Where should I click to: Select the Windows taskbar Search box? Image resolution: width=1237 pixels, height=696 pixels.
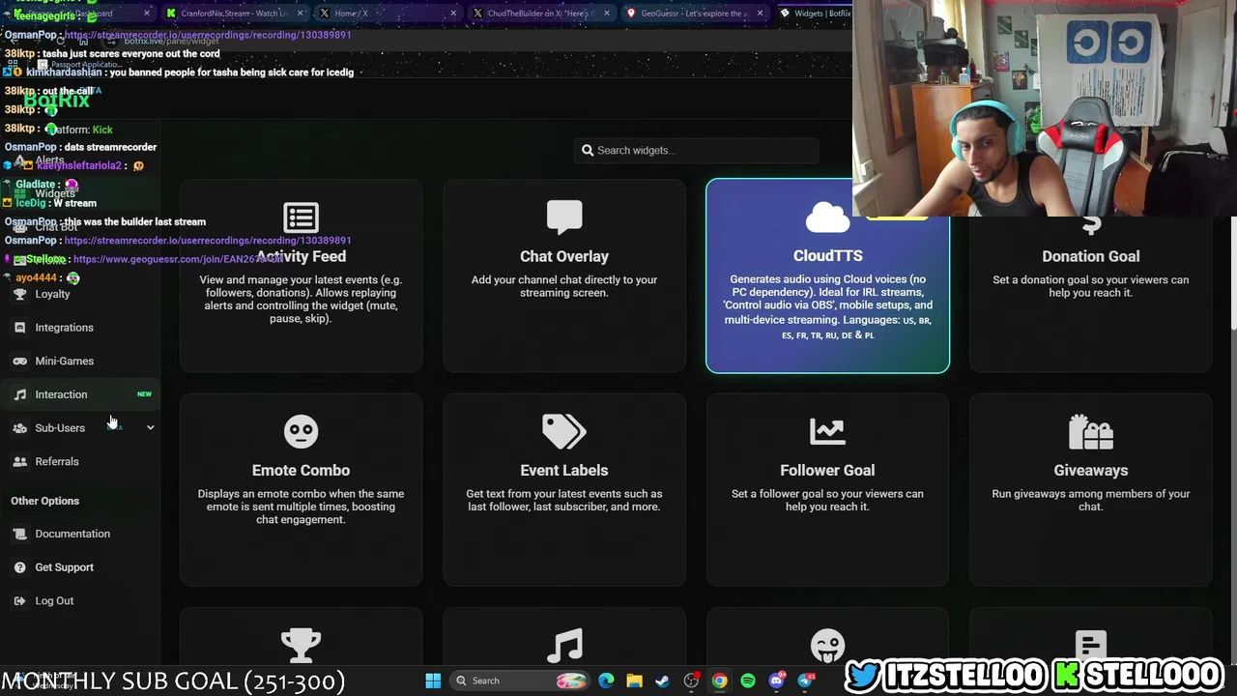coord(520,681)
